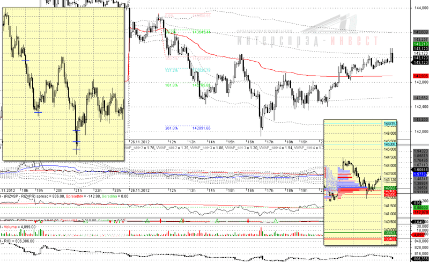The image size is (429, 262).
Task: Select the 127.2% Fibonacci level label
Action: (172, 70)
